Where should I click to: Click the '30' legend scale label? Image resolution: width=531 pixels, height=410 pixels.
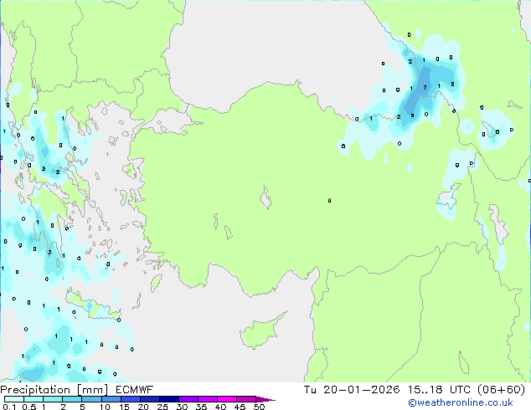pos(182,407)
